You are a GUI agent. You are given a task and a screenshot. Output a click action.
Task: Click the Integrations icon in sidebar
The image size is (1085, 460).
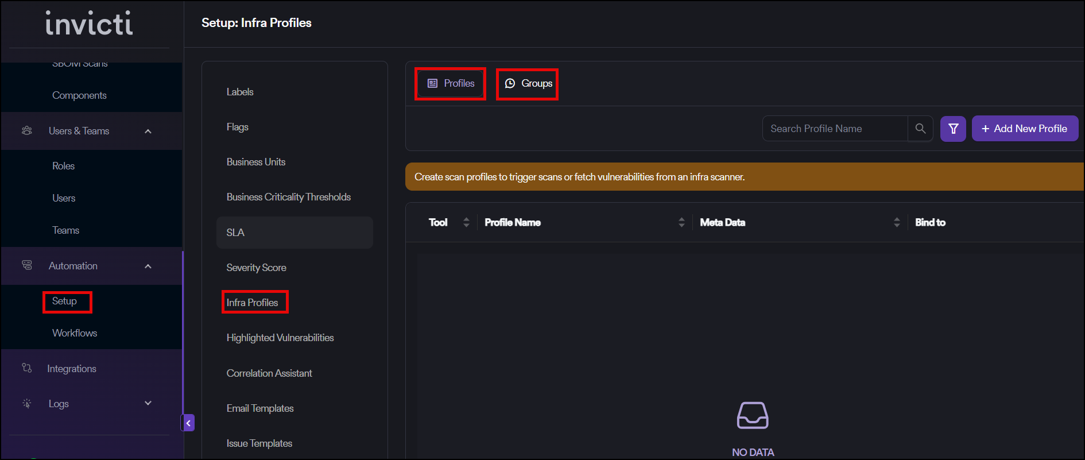pos(27,368)
